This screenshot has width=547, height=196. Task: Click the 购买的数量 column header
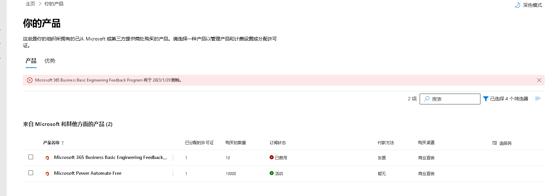(236, 143)
